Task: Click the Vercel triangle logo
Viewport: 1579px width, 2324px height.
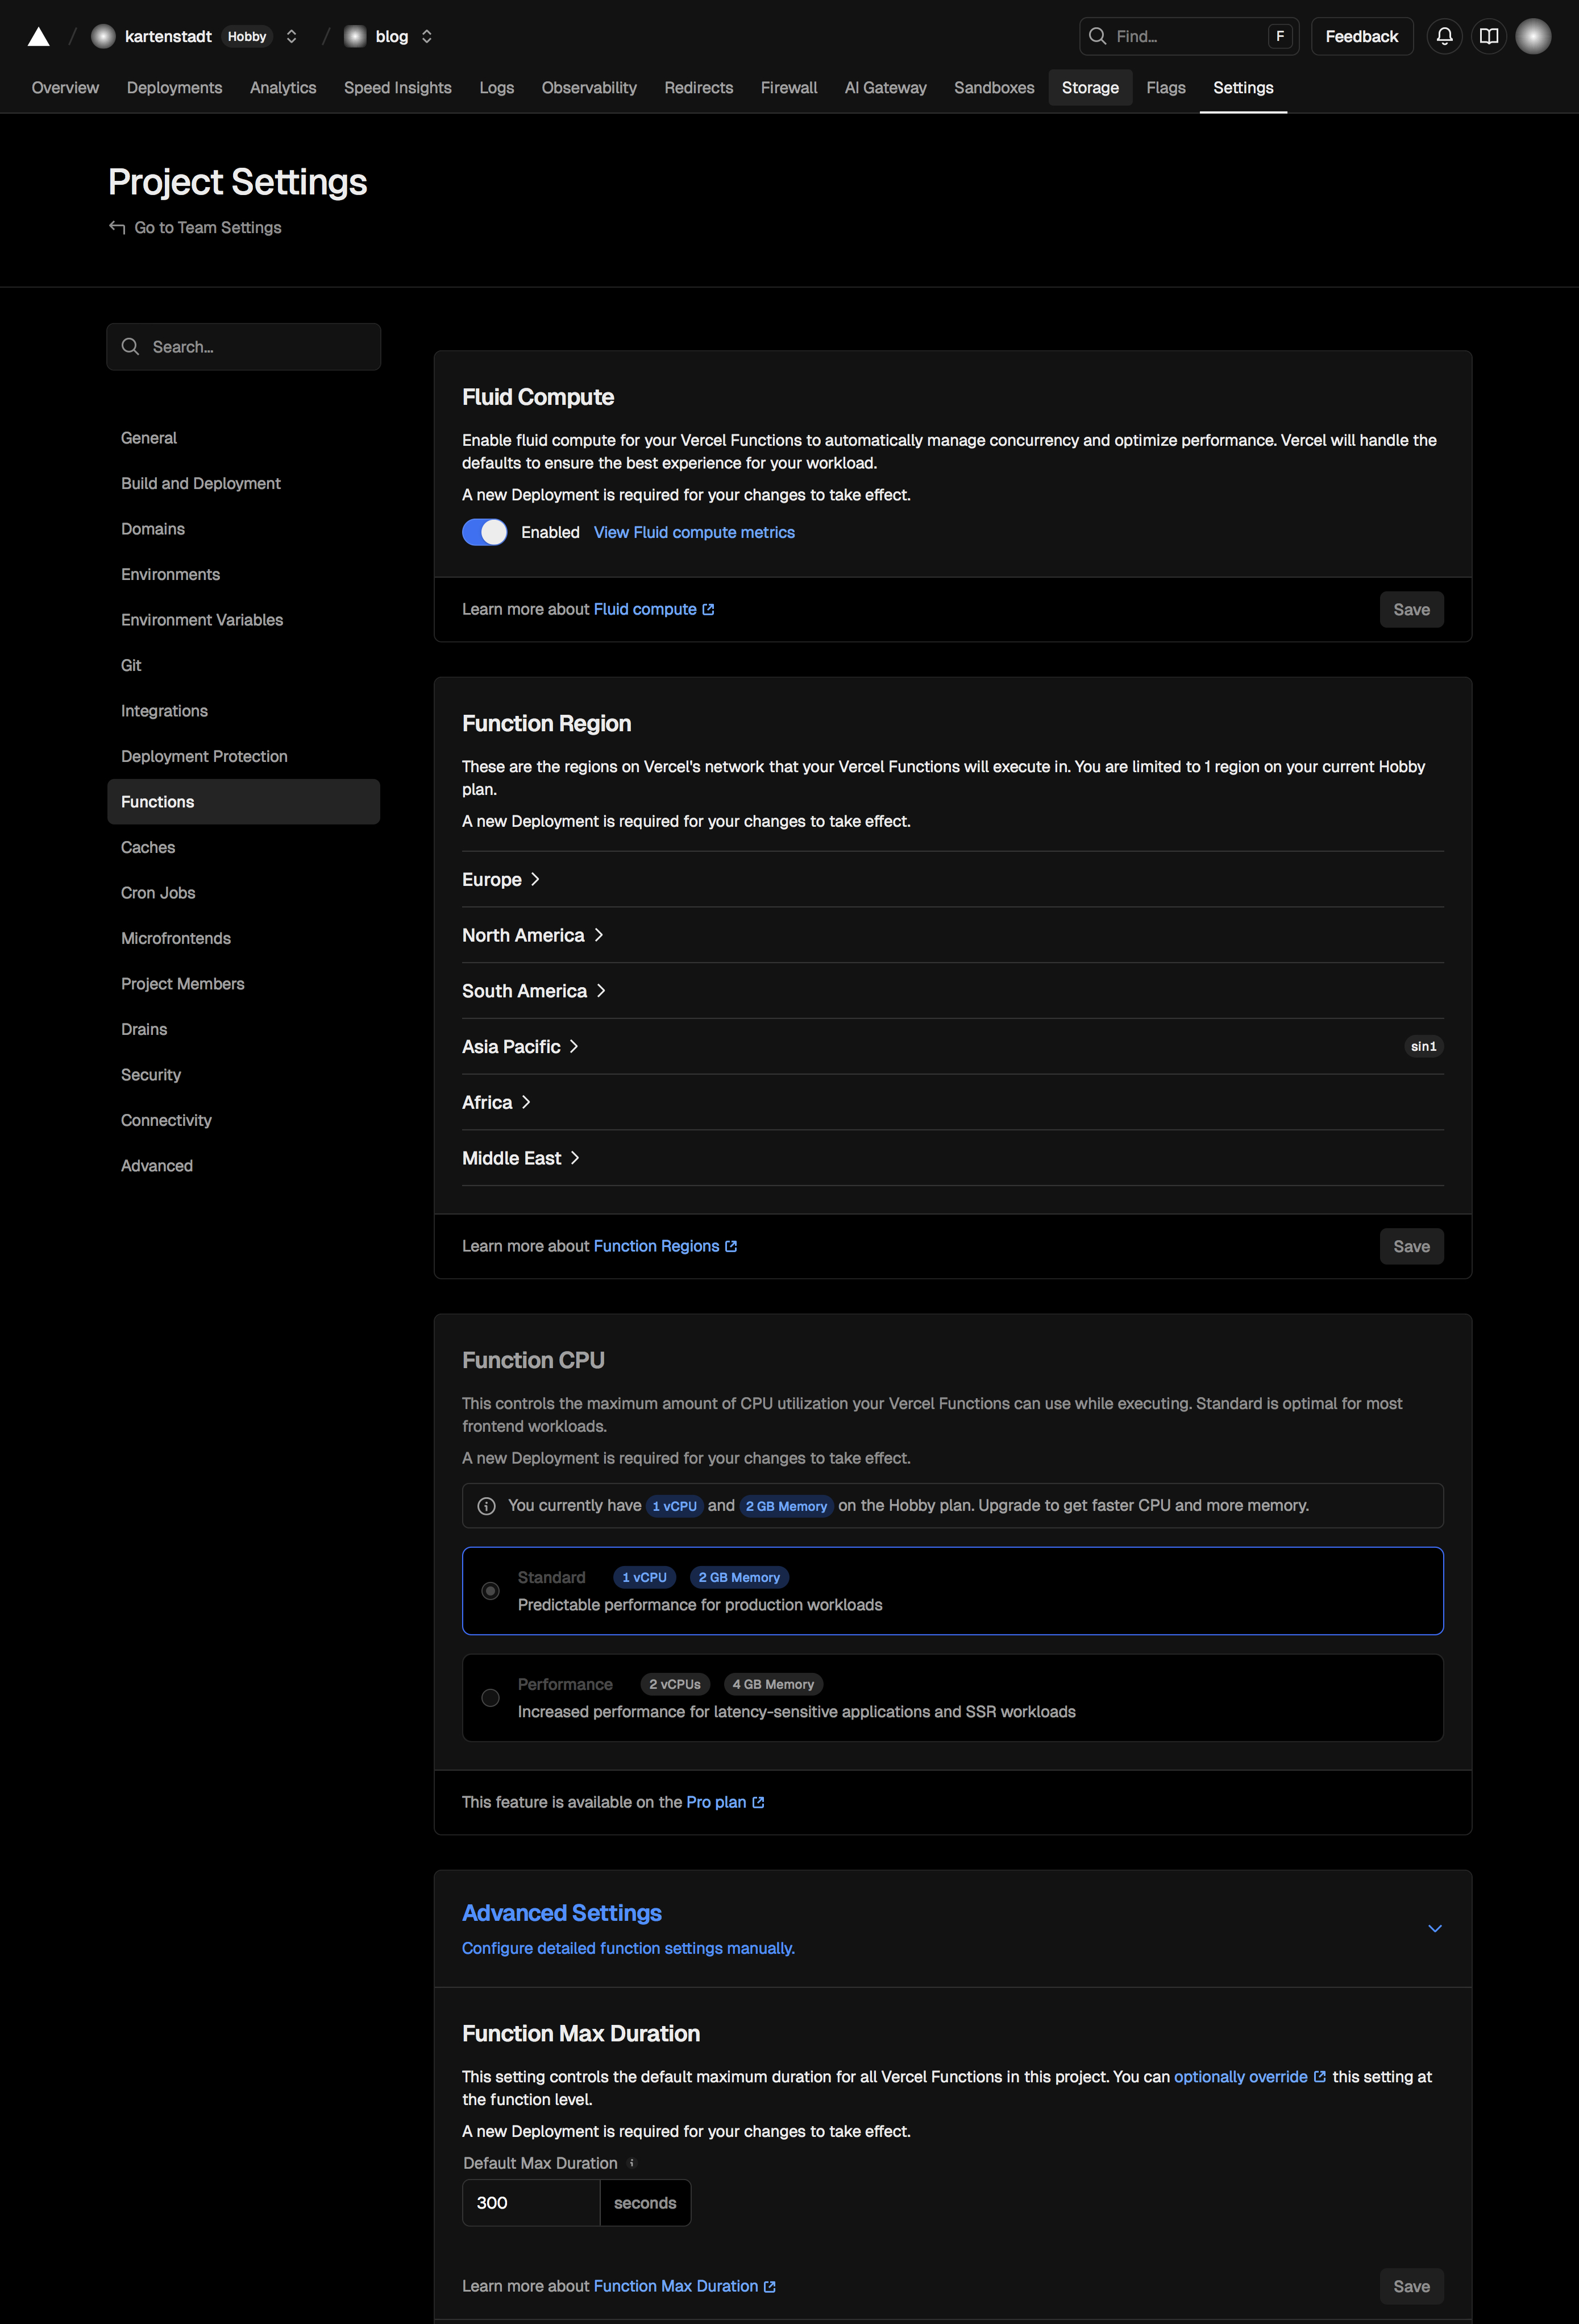Action: [x=38, y=37]
